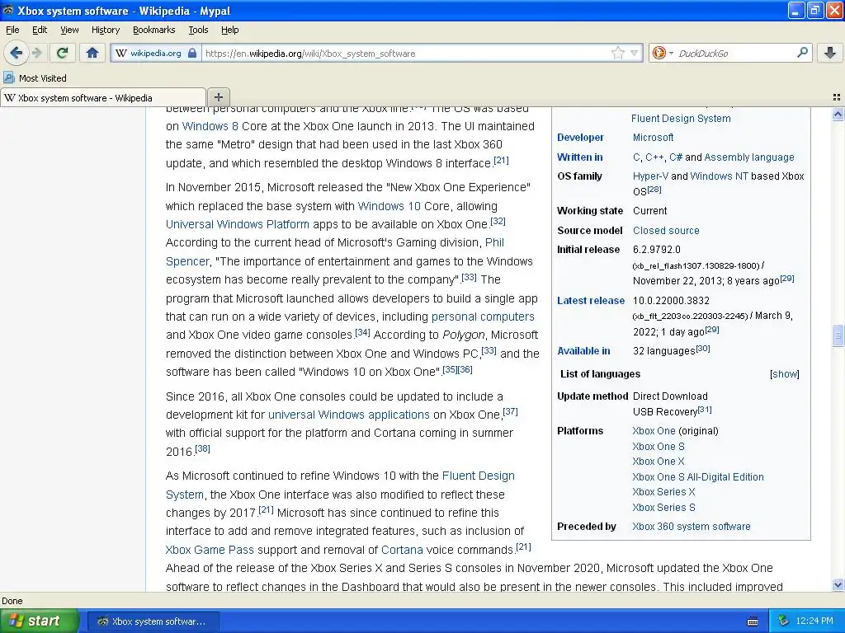Select the Xbox system software Wikipedia tab

pos(102,98)
